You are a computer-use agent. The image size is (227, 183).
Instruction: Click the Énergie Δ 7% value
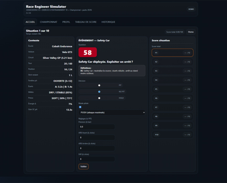[x=70, y=104]
